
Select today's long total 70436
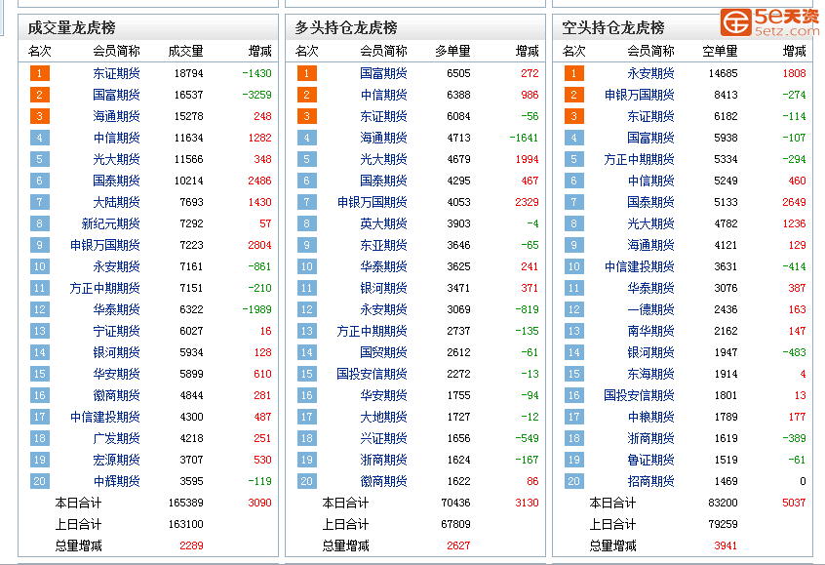point(456,503)
